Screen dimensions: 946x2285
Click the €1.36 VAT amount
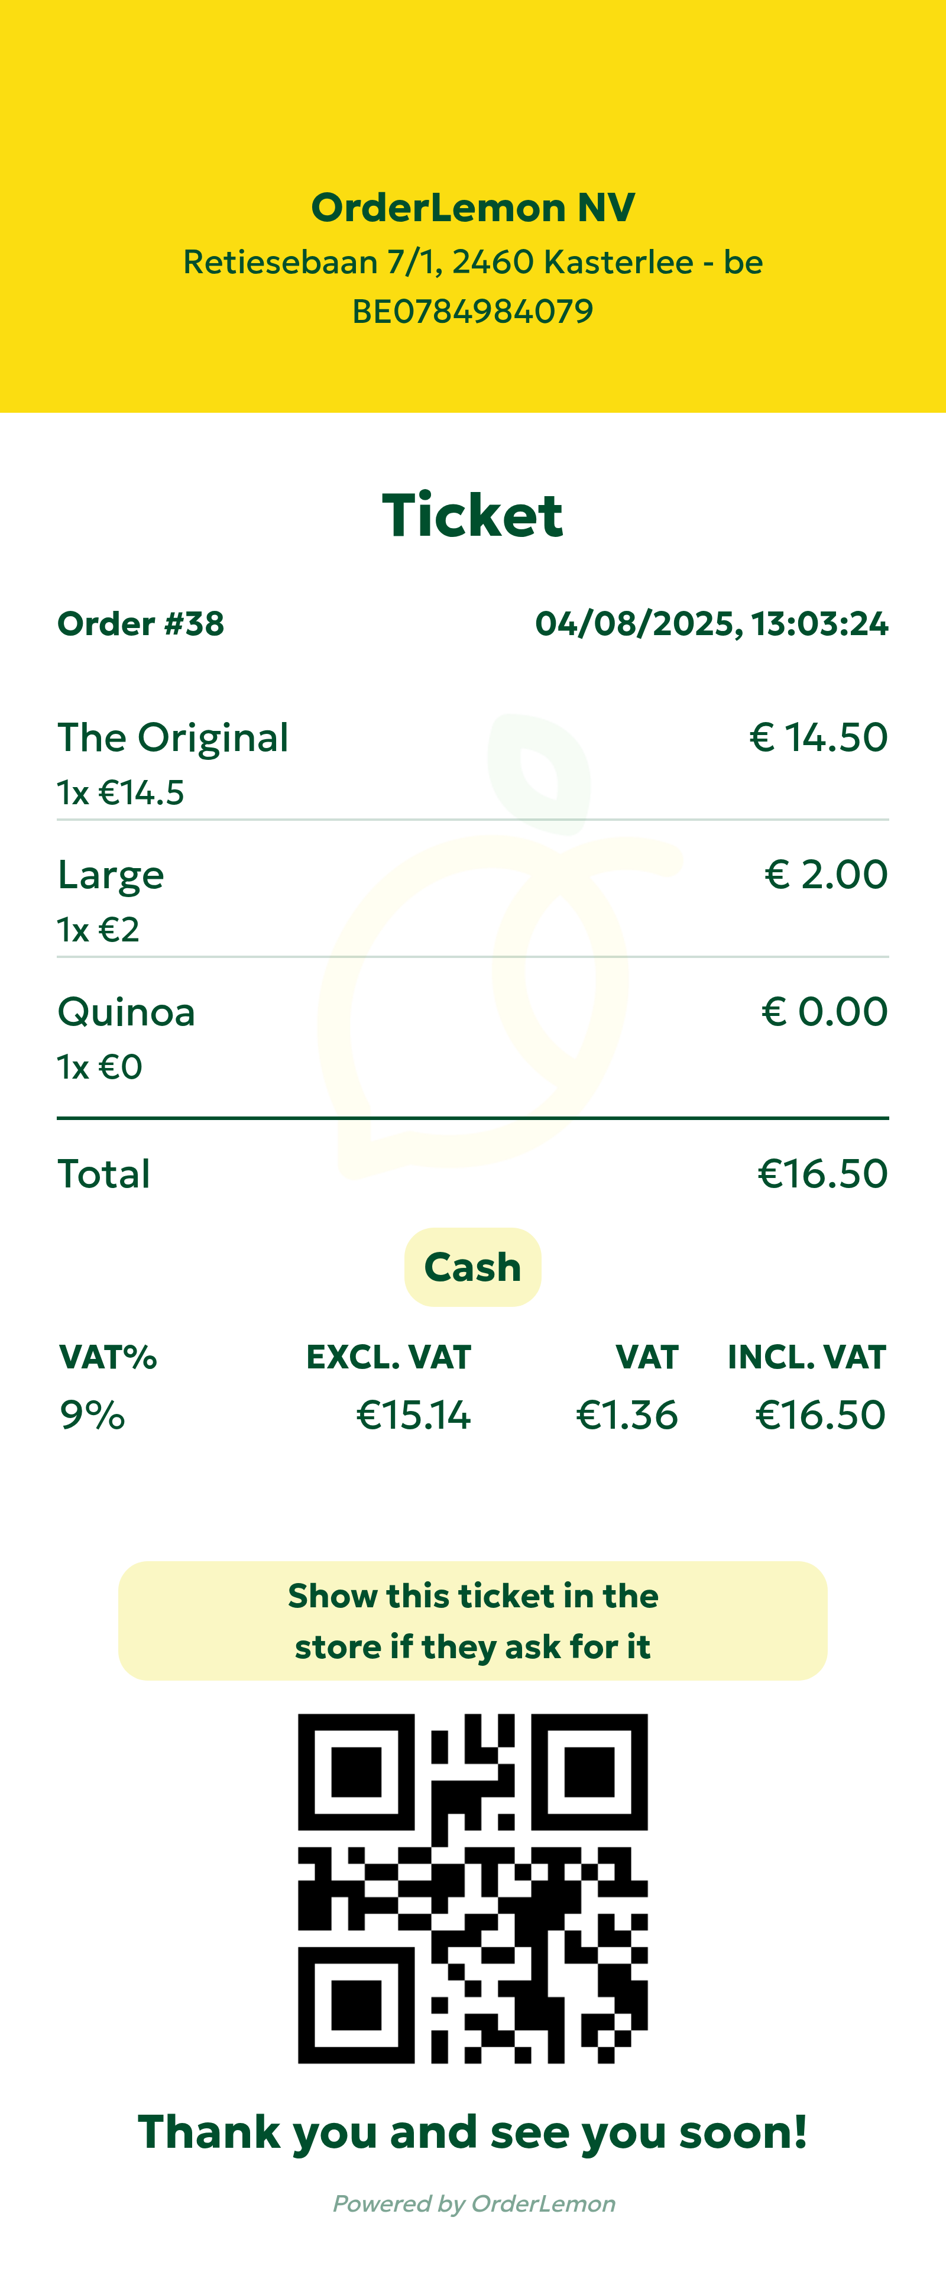click(x=627, y=1415)
